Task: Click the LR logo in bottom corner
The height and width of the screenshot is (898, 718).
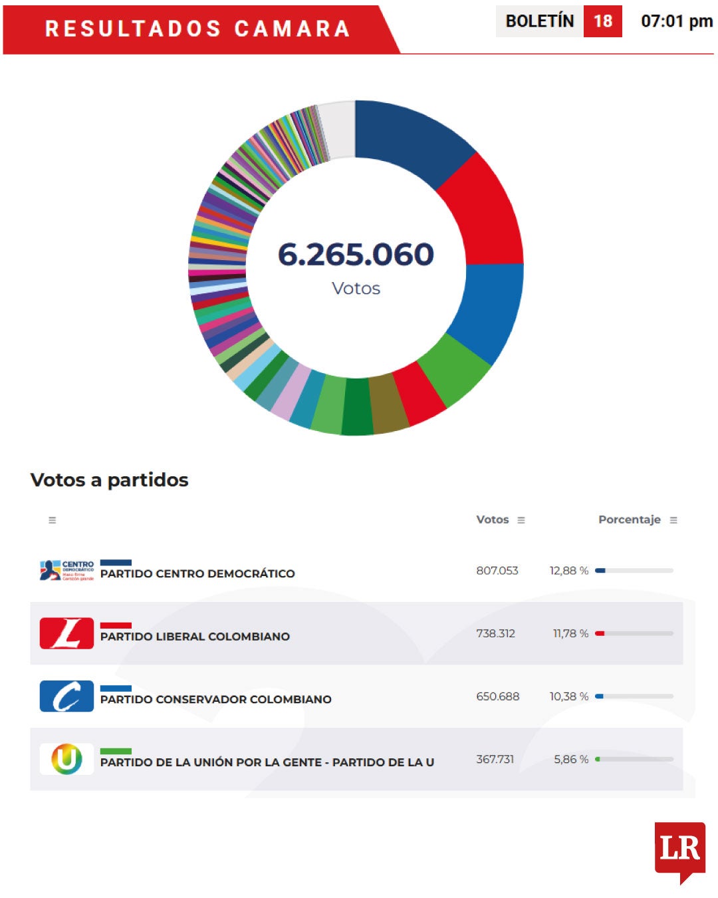Action: pos(680,849)
